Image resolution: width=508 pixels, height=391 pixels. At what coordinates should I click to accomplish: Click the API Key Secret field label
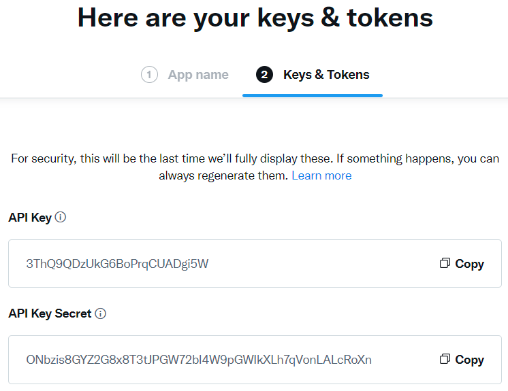(50, 313)
